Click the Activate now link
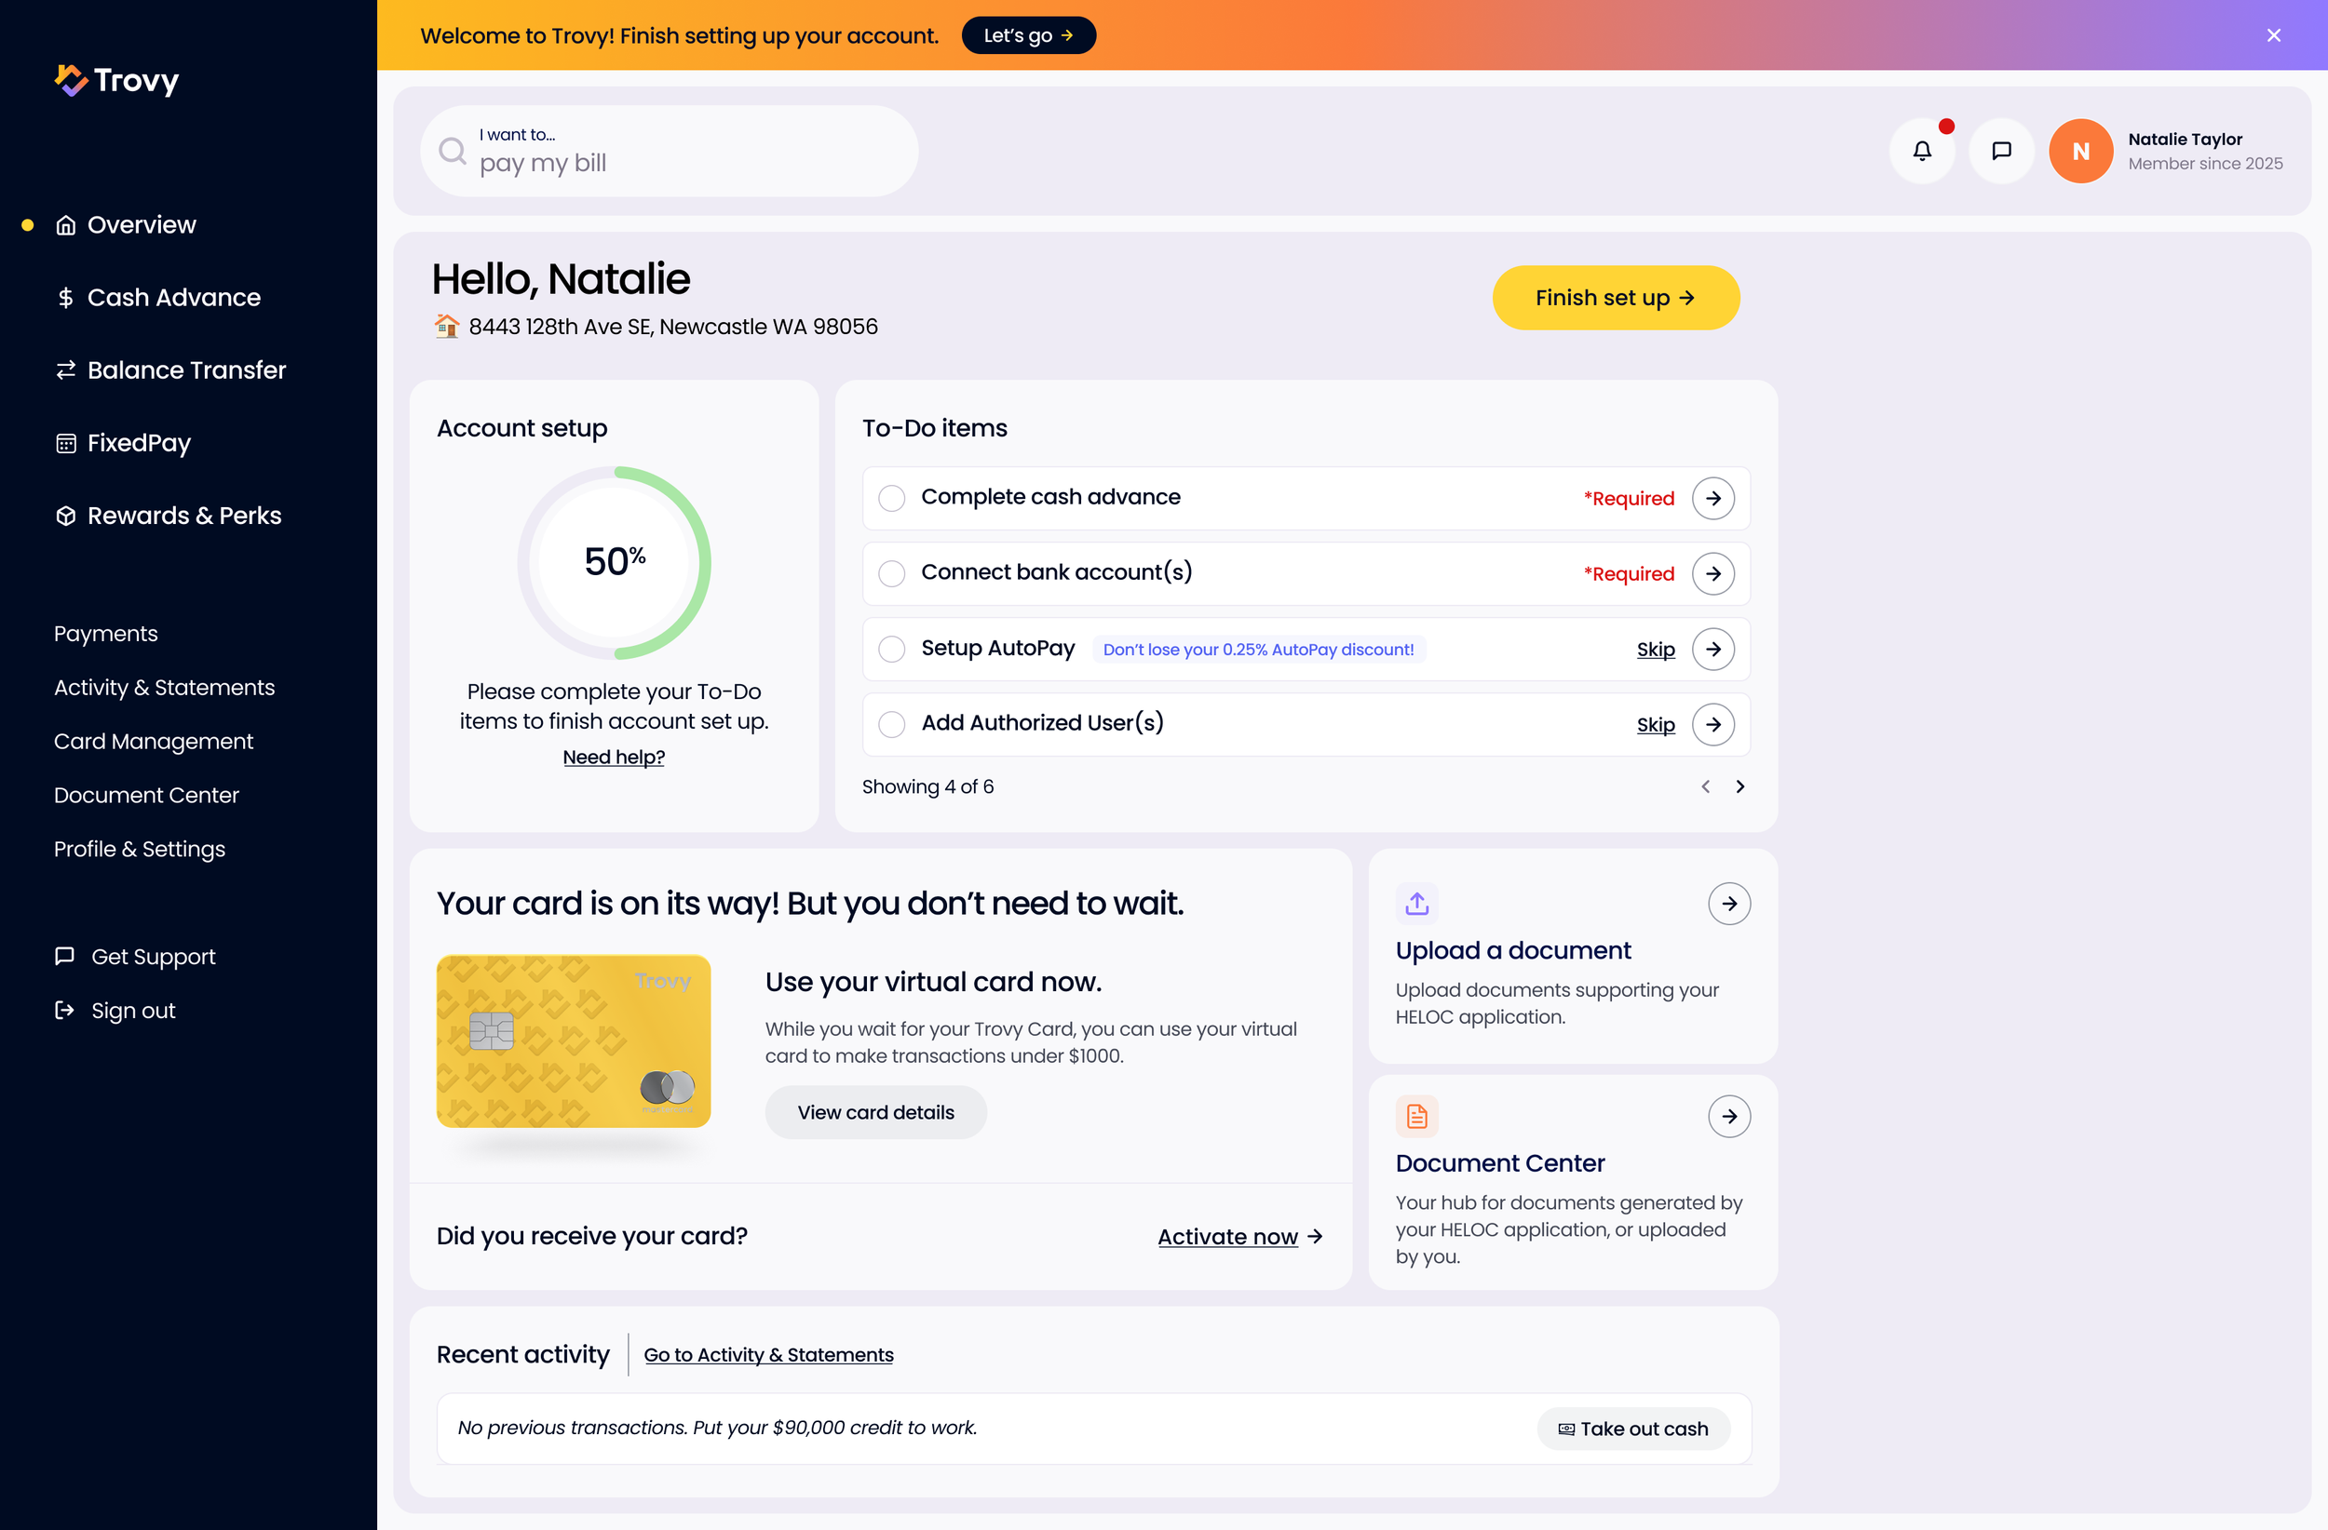The height and width of the screenshot is (1530, 2328). [x=1239, y=1237]
